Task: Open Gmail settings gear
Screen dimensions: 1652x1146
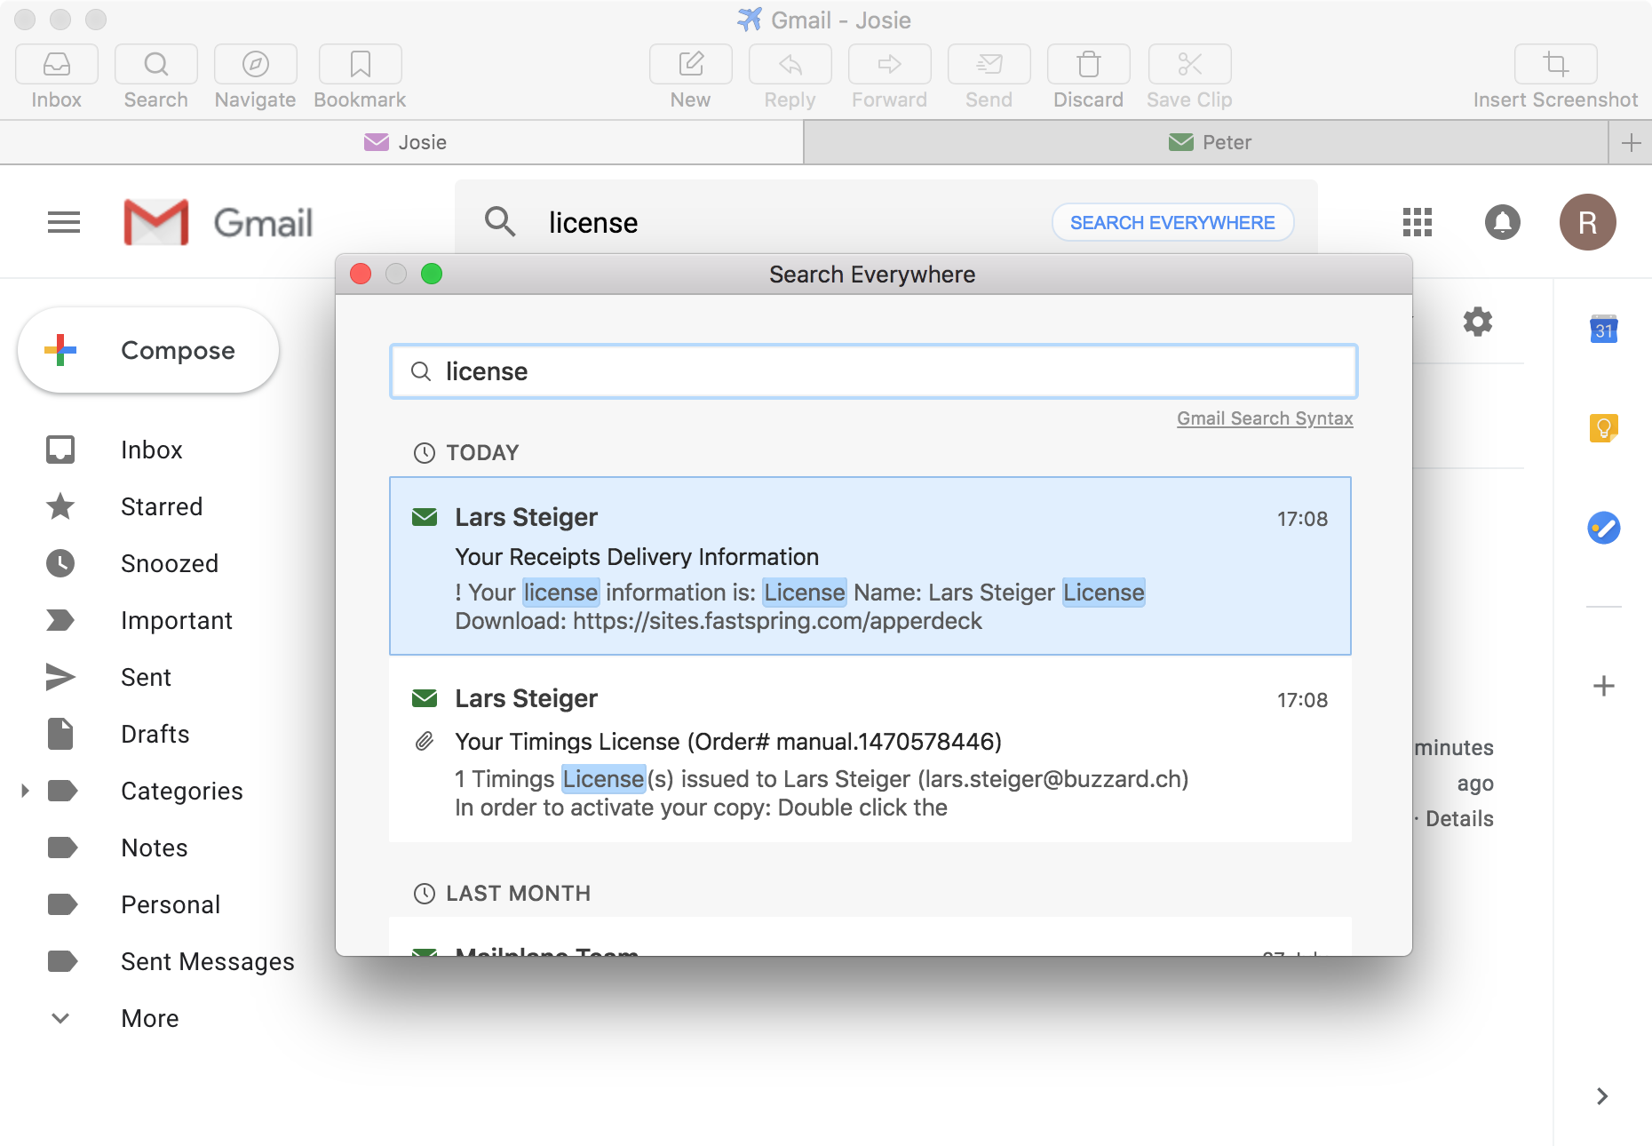Action: (1478, 322)
